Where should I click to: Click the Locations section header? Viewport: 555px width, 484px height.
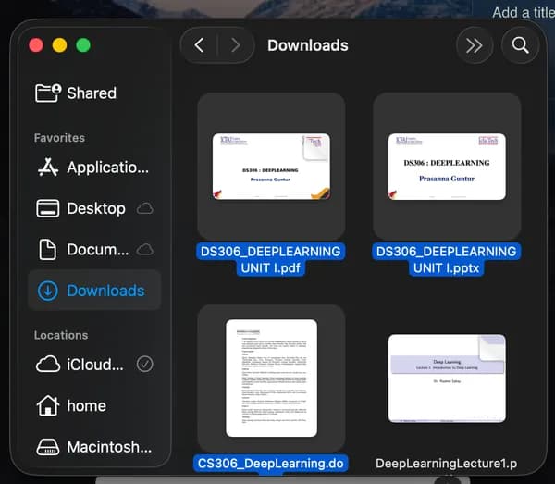[x=61, y=335]
